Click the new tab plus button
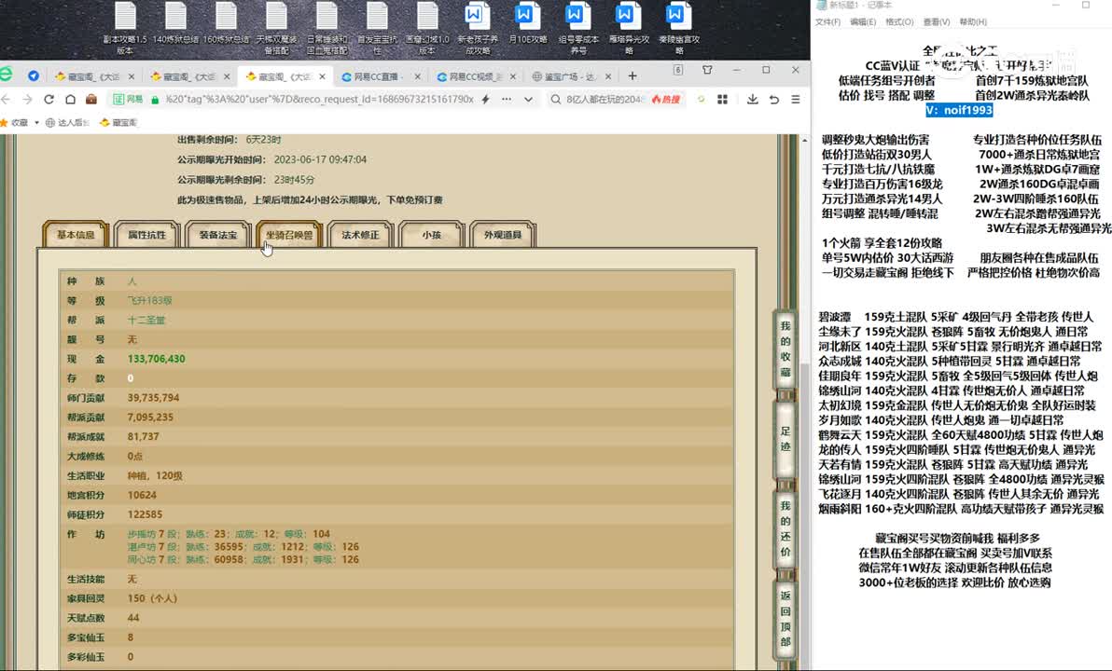Image resolution: width=1112 pixels, height=671 pixels. [632, 75]
